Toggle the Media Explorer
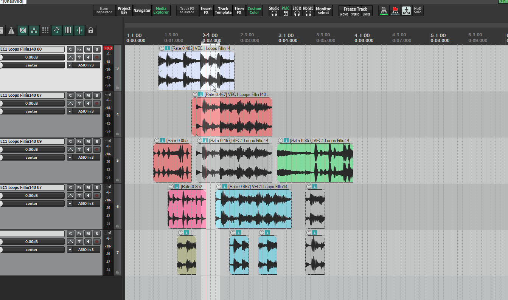 click(x=161, y=11)
